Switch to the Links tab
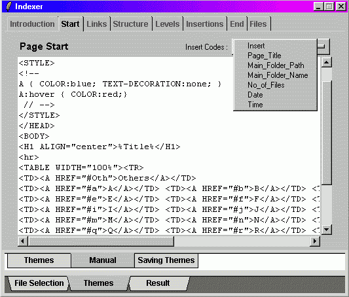 [x=97, y=24]
